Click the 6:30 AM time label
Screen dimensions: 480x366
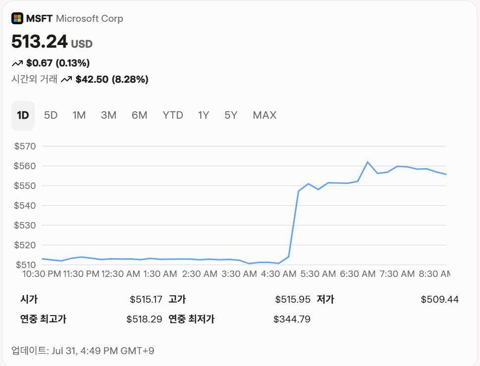[358, 274]
